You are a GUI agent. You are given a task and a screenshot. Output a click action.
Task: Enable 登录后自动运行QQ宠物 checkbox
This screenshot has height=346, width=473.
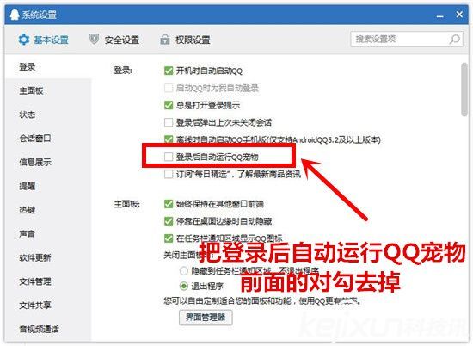click(169, 157)
